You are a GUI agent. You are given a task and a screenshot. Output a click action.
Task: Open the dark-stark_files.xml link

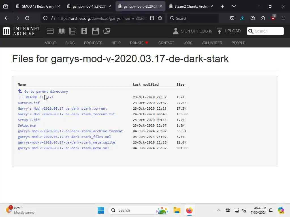point(64,137)
